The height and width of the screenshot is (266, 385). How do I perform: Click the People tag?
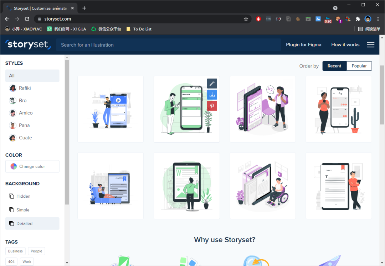coord(36,251)
